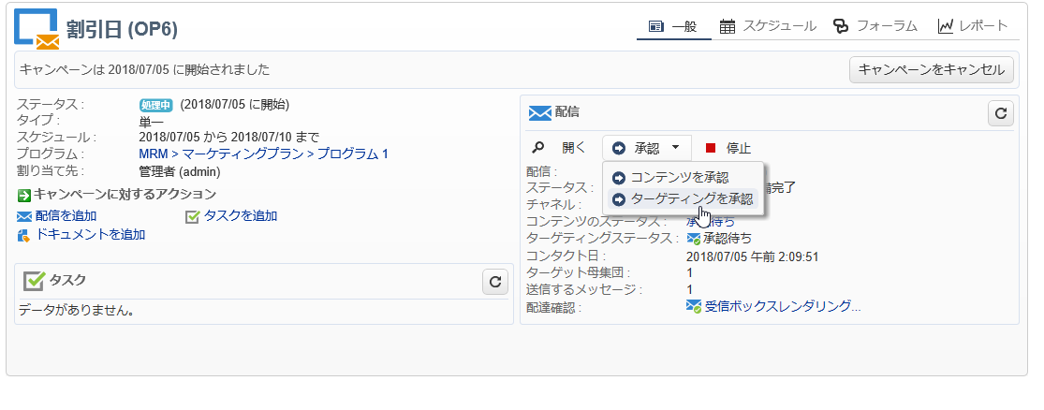Screen dimensions: 1044x410
Task: Open the MRM program path link
Action: point(264,154)
